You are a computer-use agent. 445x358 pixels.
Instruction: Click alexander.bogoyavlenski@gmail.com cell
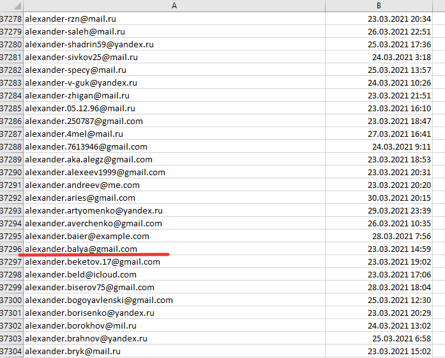[99, 300]
